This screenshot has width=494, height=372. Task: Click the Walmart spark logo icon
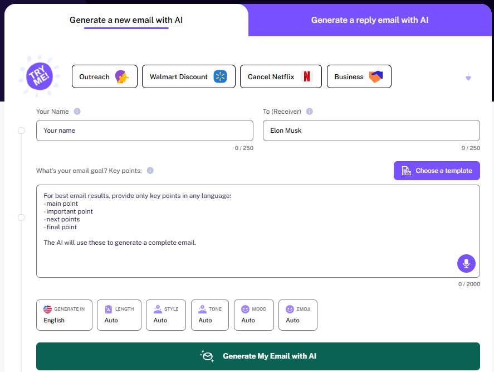click(220, 76)
